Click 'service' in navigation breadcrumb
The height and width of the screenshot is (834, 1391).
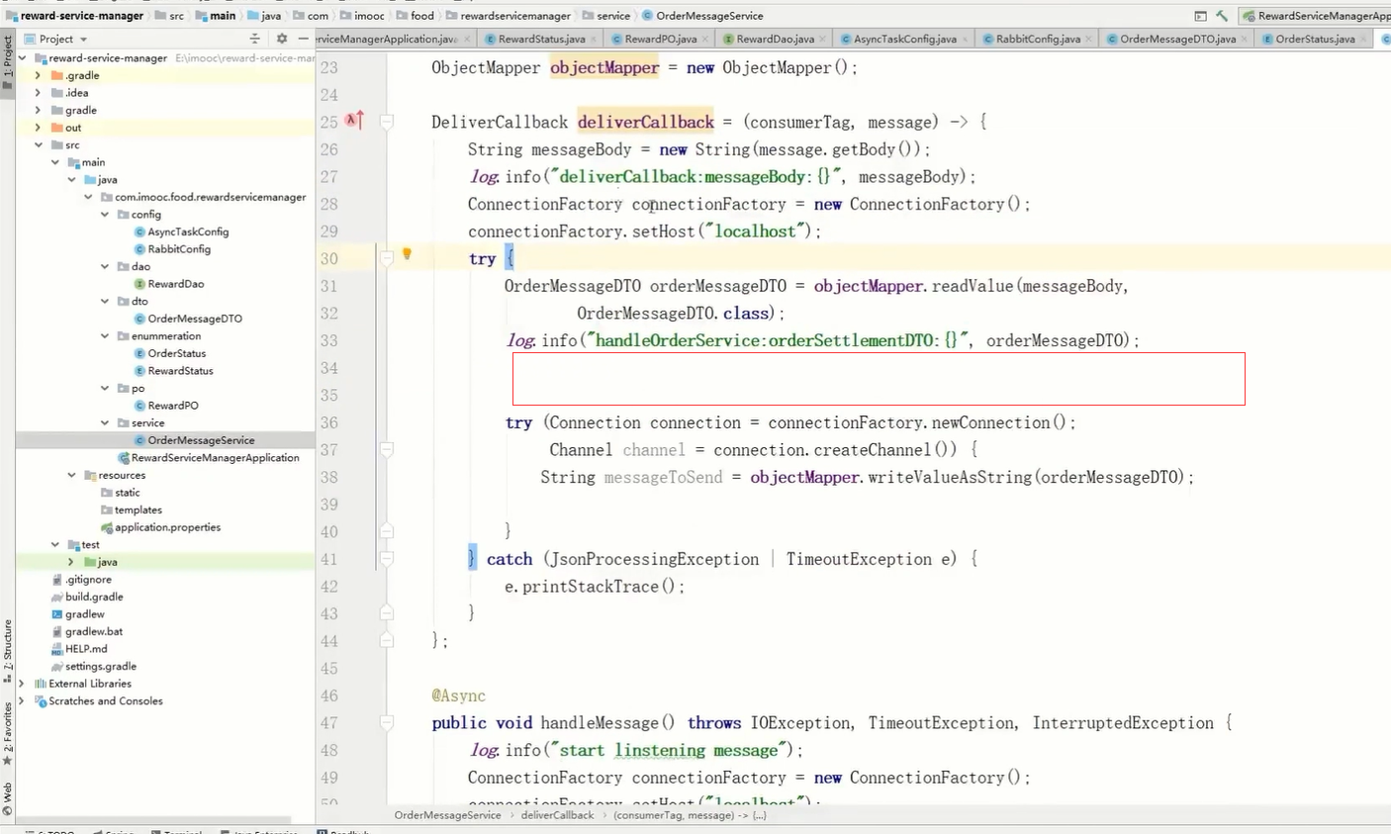click(613, 16)
